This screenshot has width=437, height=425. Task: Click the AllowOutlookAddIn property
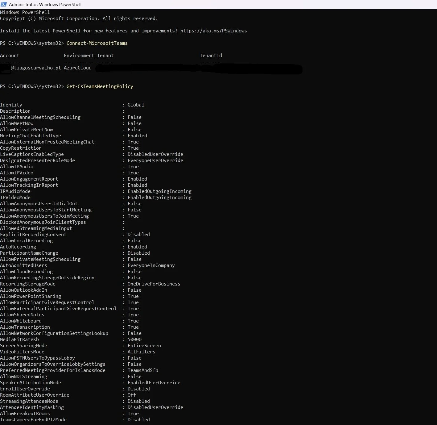(x=23, y=290)
